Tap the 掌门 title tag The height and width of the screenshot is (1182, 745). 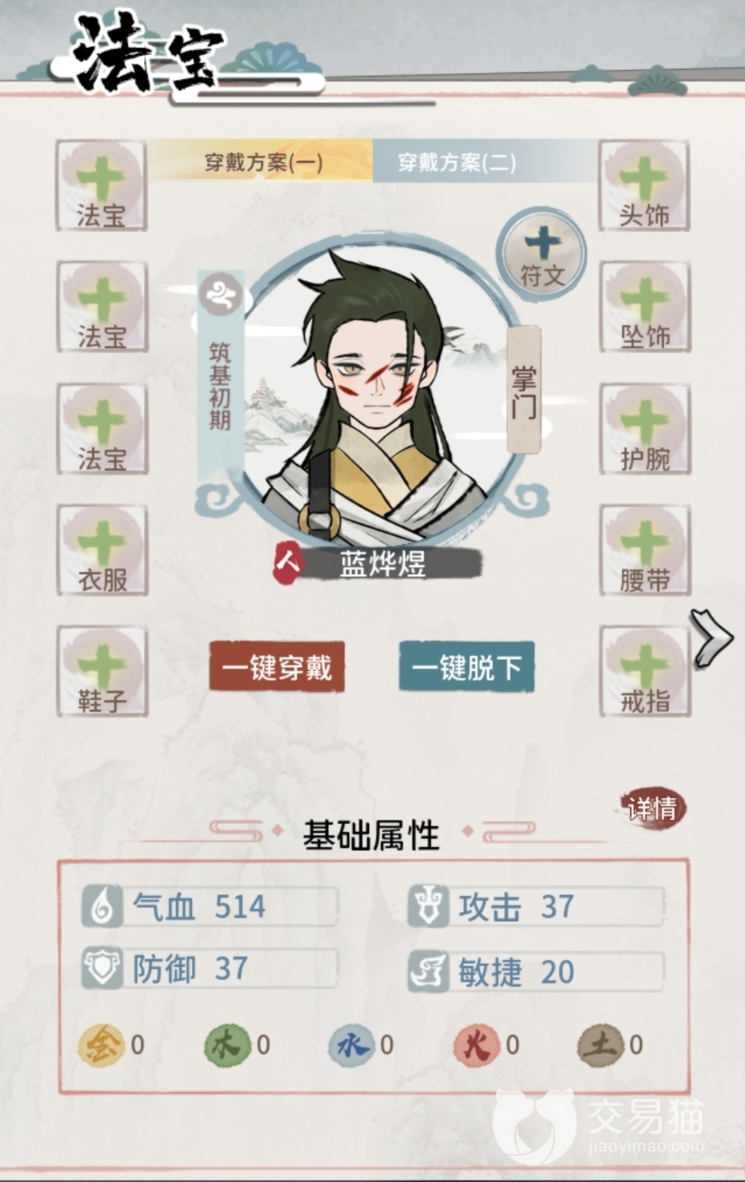coord(524,391)
